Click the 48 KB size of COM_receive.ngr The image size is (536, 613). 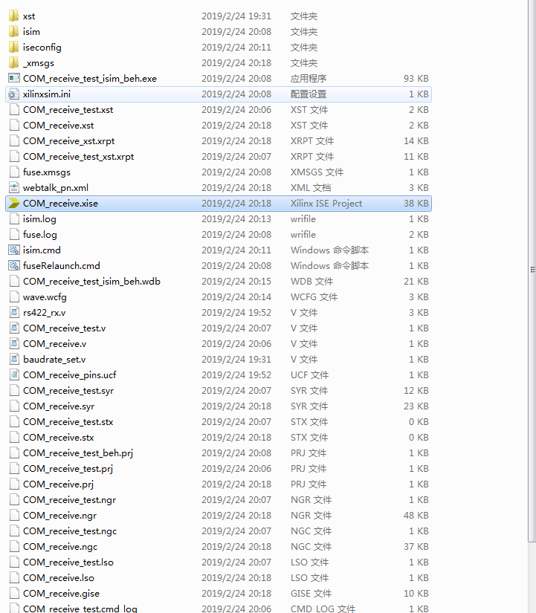coord(416,515)
